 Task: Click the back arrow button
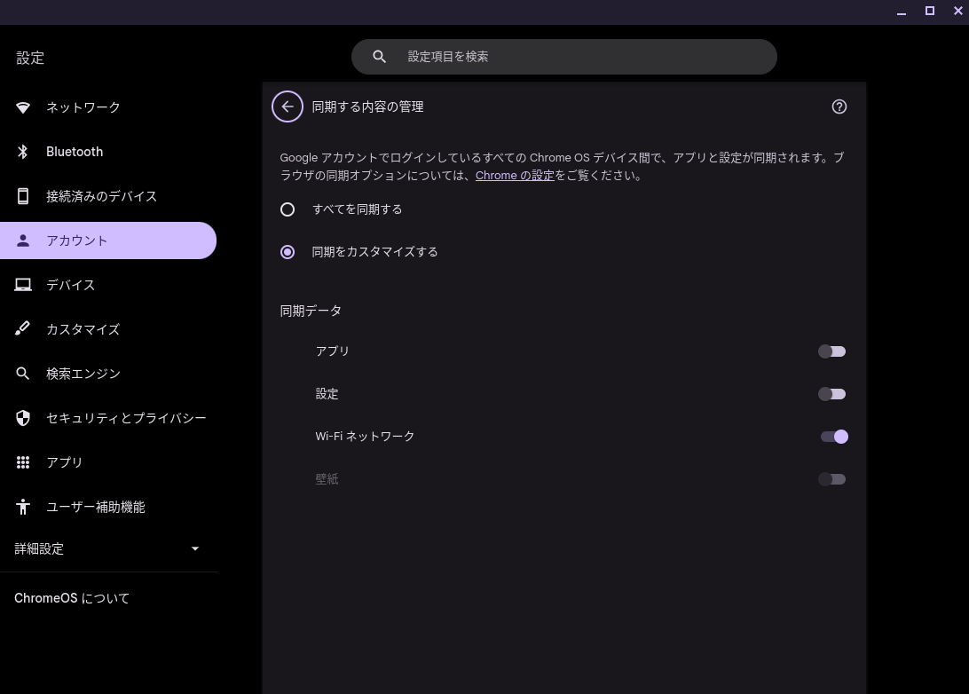[x=288, y=106]
